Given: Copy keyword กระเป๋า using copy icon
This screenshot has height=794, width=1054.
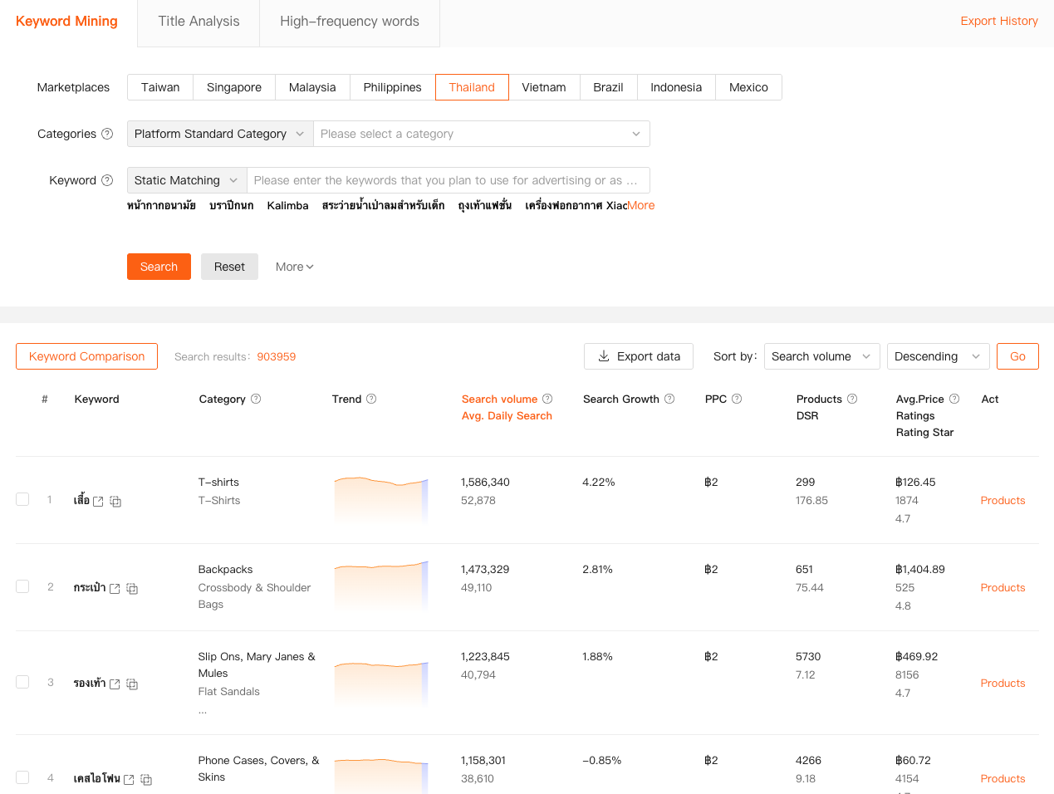Looking at the screenshot, I should [x=132, y=589].
